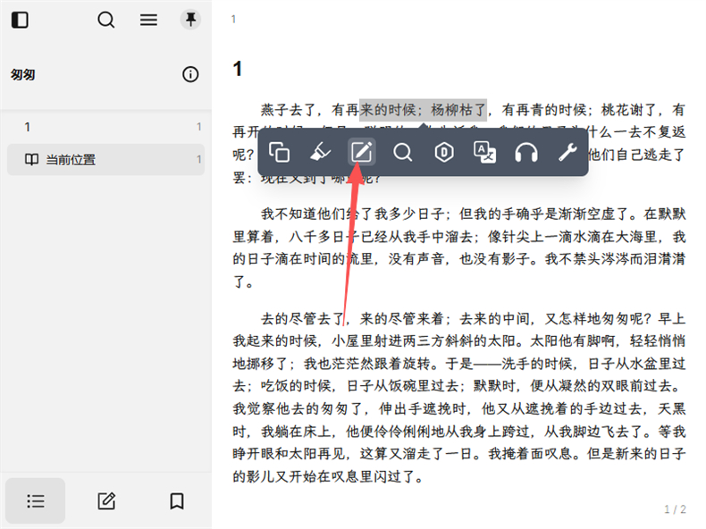Open the search icon in sidebar header
This screenshot has height=529, width=706.
(x=106, y=20)
